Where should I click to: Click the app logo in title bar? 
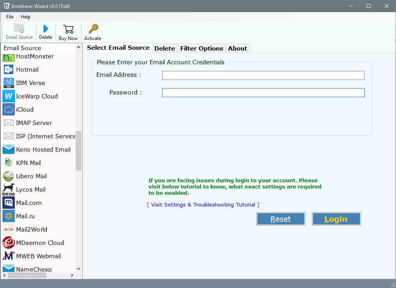coord(6,6)
